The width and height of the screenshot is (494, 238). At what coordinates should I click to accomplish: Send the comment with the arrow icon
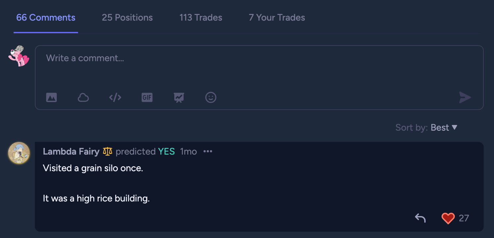465,97
